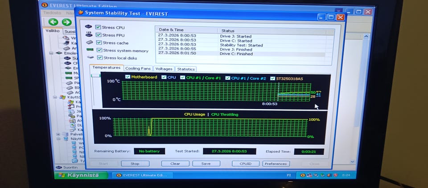This screenshot has height=188, width=428.
Task: Save the stability test results
Action: click(206, 163)
